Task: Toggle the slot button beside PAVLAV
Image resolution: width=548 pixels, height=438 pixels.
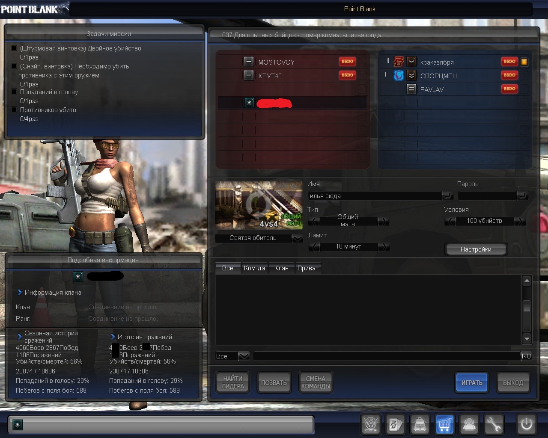Action: click(411, 89)
